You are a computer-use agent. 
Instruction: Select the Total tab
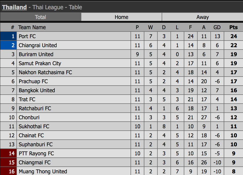[x=40, y=17]
